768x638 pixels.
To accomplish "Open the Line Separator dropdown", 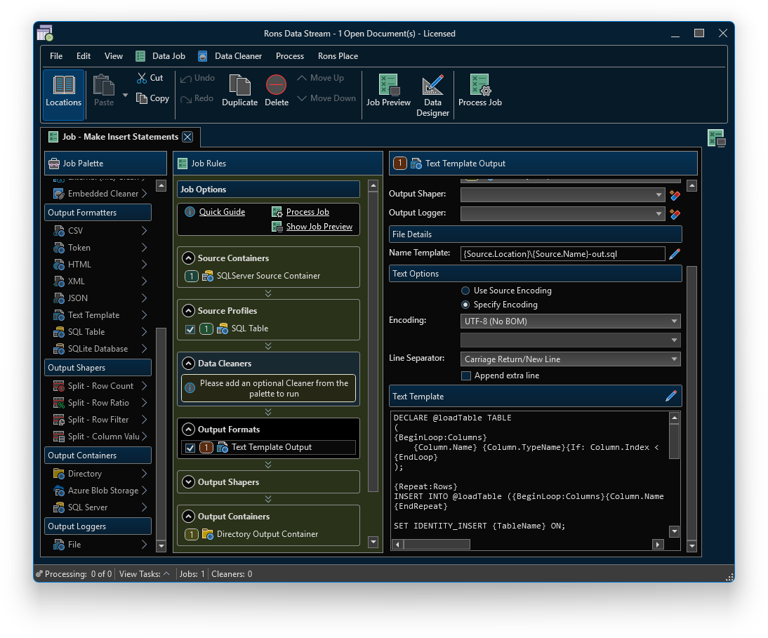I will pos(570,359).
